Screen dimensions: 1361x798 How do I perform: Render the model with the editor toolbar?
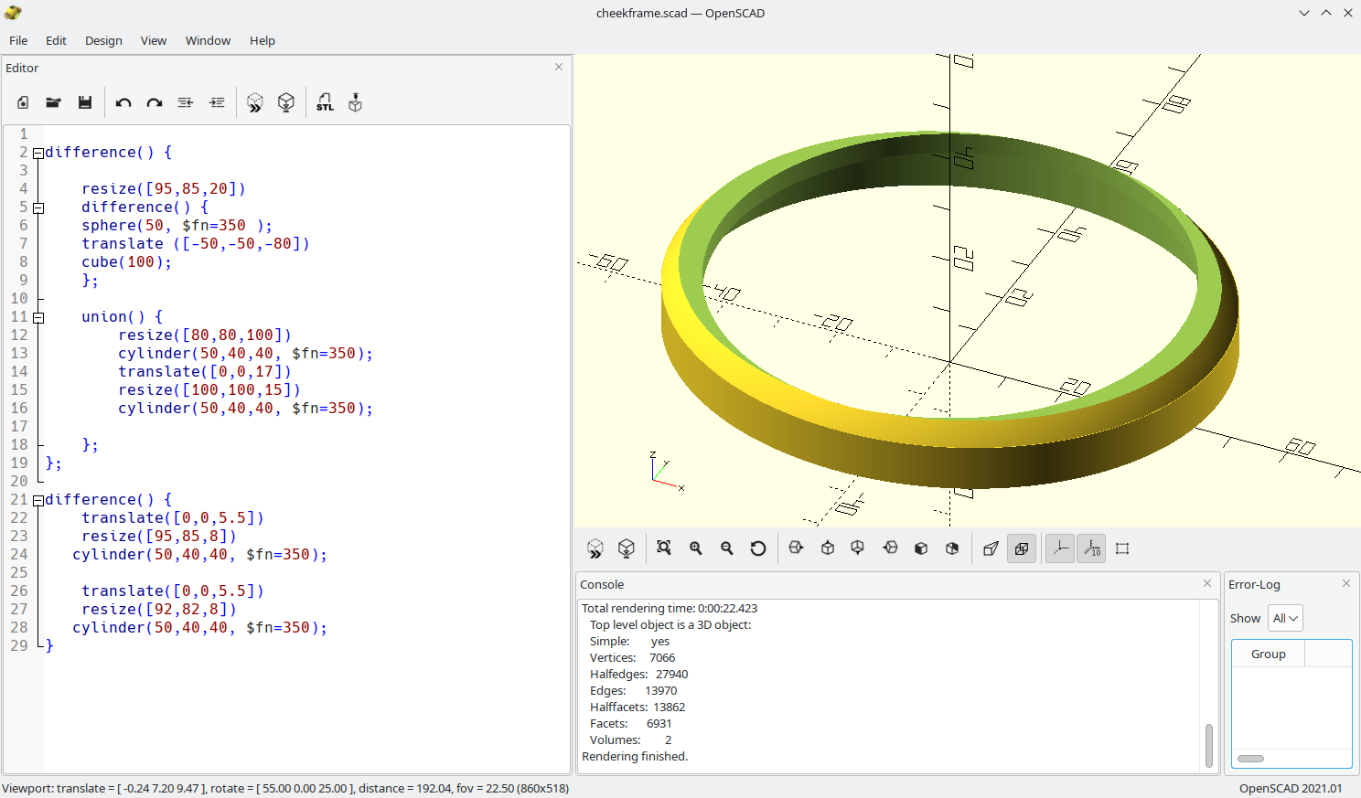(285, 102)
